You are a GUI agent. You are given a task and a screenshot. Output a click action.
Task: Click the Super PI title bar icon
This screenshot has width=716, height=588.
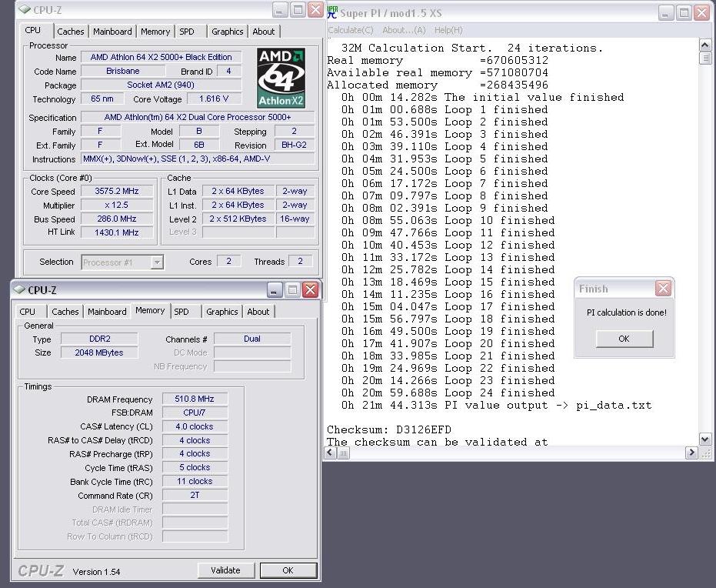(x=332, y=12)
